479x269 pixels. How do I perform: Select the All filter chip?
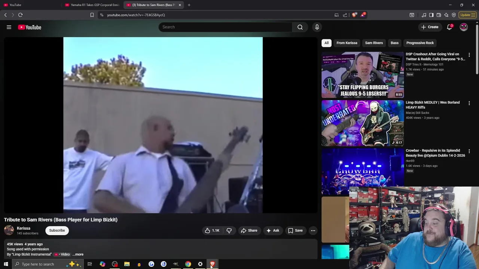click(326, 43)
